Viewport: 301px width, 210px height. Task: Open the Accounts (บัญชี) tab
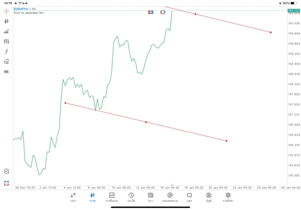tap(208, 197)
